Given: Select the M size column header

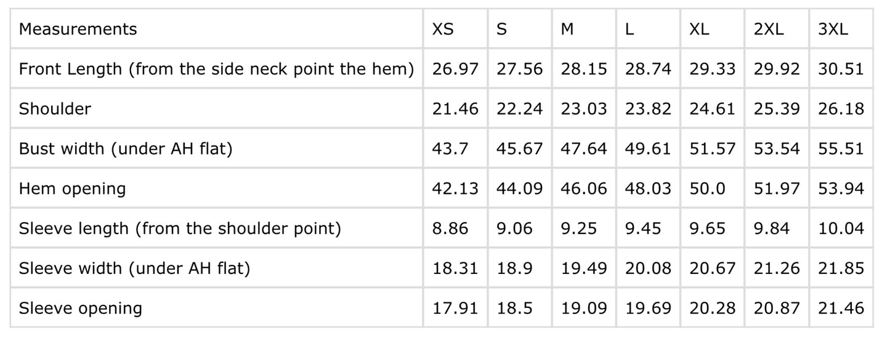Looking at the screenshot, I should [567, 29].
